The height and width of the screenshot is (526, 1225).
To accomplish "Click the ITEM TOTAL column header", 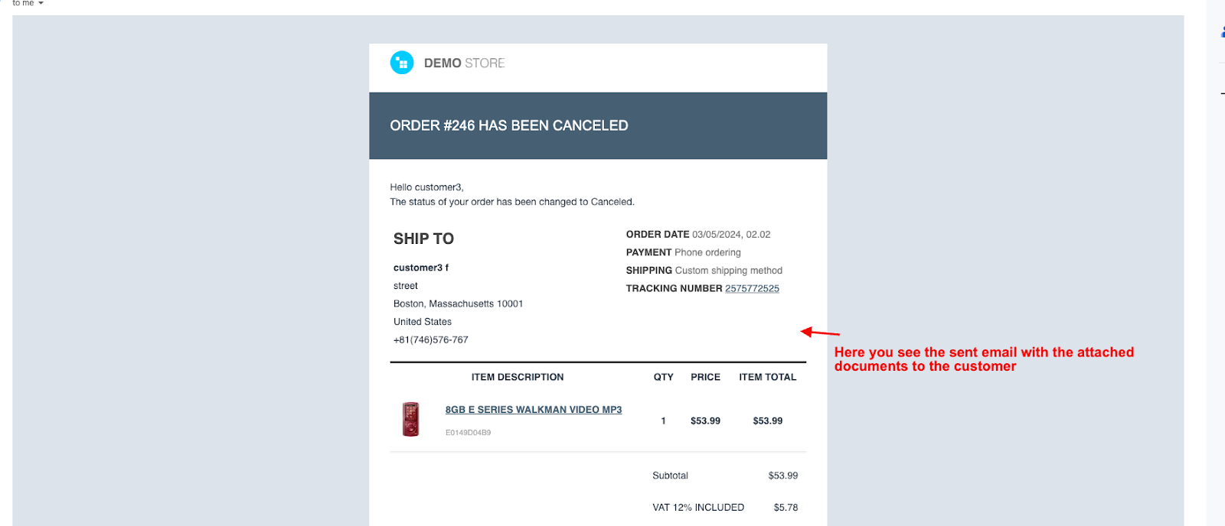I will (767, 378).
